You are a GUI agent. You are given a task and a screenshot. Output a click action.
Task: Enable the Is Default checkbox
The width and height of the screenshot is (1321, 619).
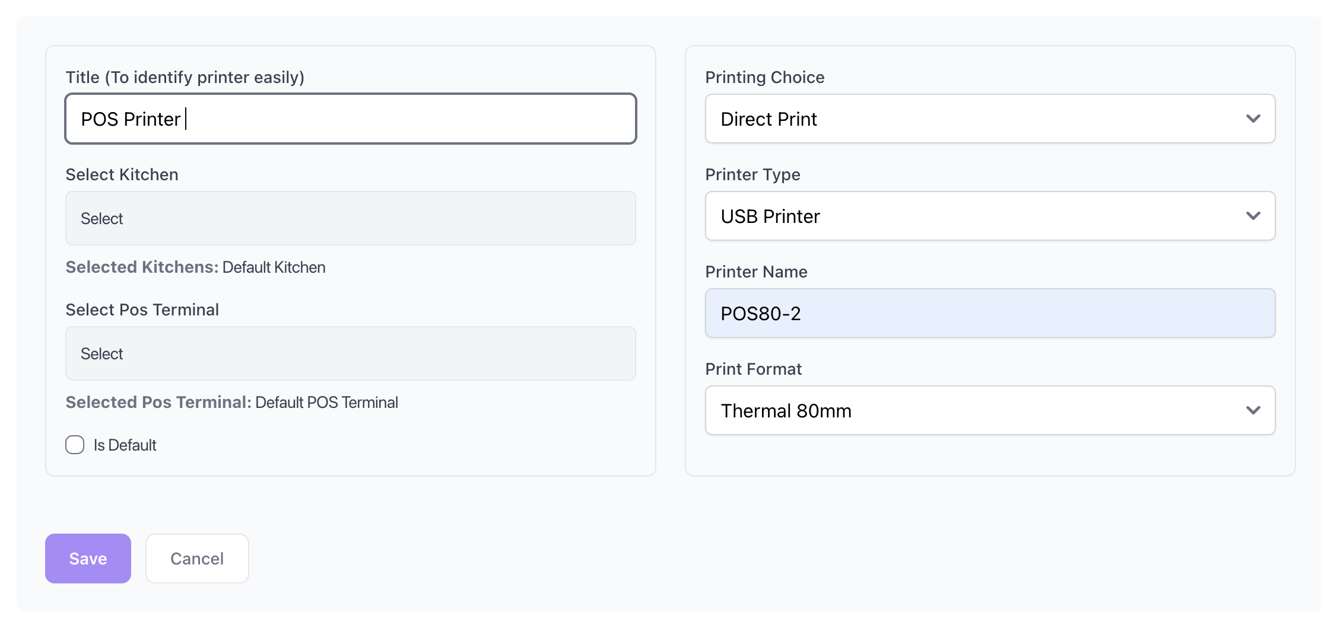click(x=75, y=445)
